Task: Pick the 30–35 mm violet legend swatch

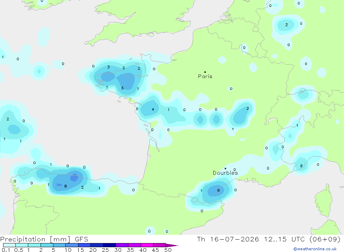Action: (x=122, y=245)
